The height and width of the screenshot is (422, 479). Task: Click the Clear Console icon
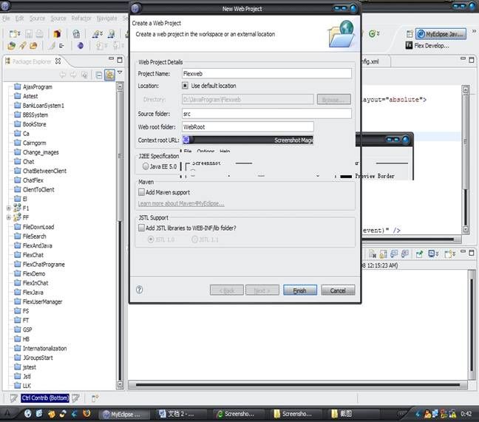tap(373, 254)
